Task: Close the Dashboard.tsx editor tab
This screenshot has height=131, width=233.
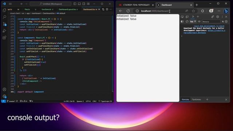Action: 99,9
